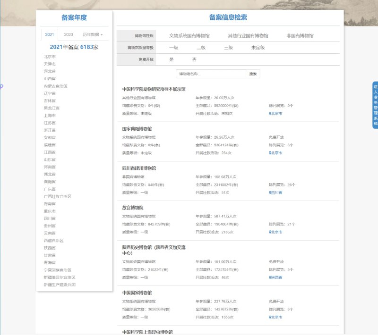Toggle the 二级 museum quality filter

click(x=200, y=47)
